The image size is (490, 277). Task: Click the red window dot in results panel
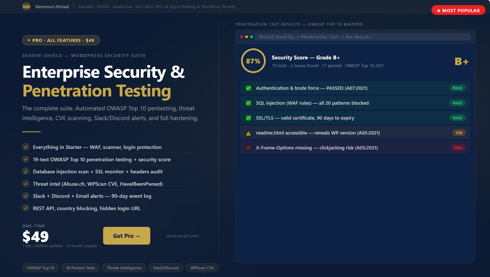[241, 37]
